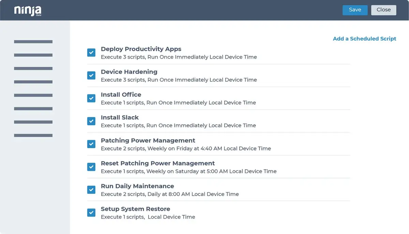This screenshot has width=409, height=234.
Task: Select the Run Daily Maintenance title
Action: (x=137, y=186)
